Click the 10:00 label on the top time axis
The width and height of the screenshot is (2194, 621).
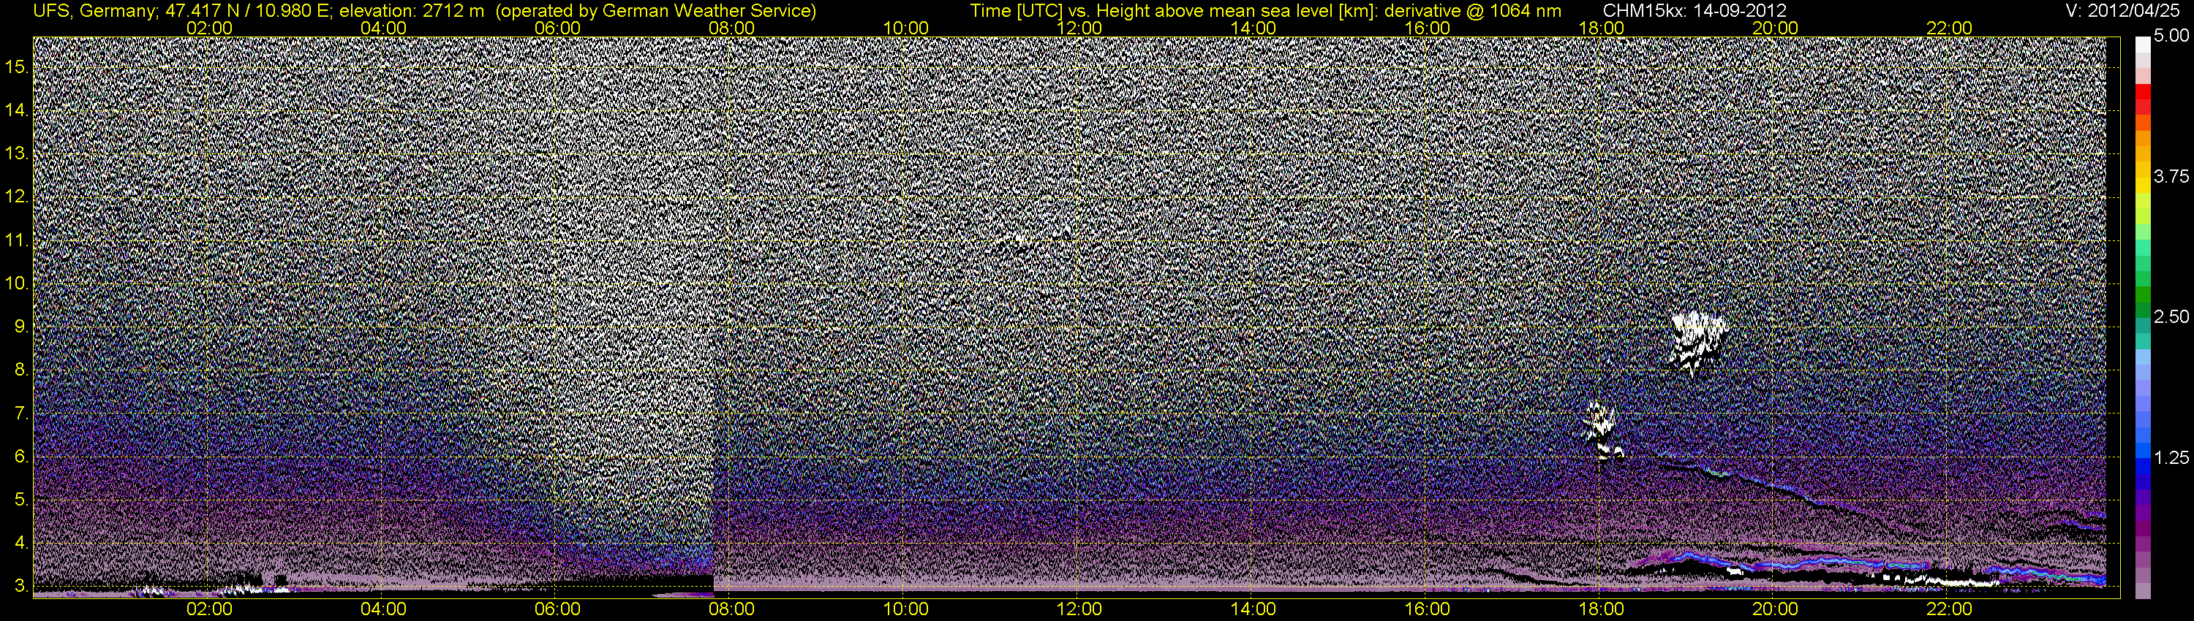coord(906,28)
